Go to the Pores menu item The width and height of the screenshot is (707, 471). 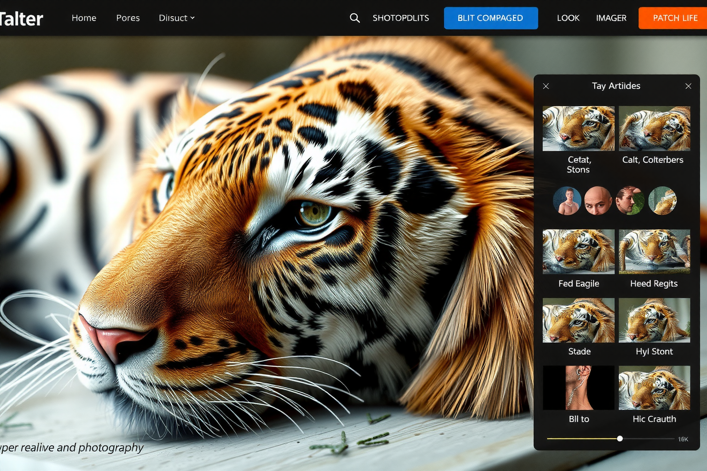click(128, 18)
